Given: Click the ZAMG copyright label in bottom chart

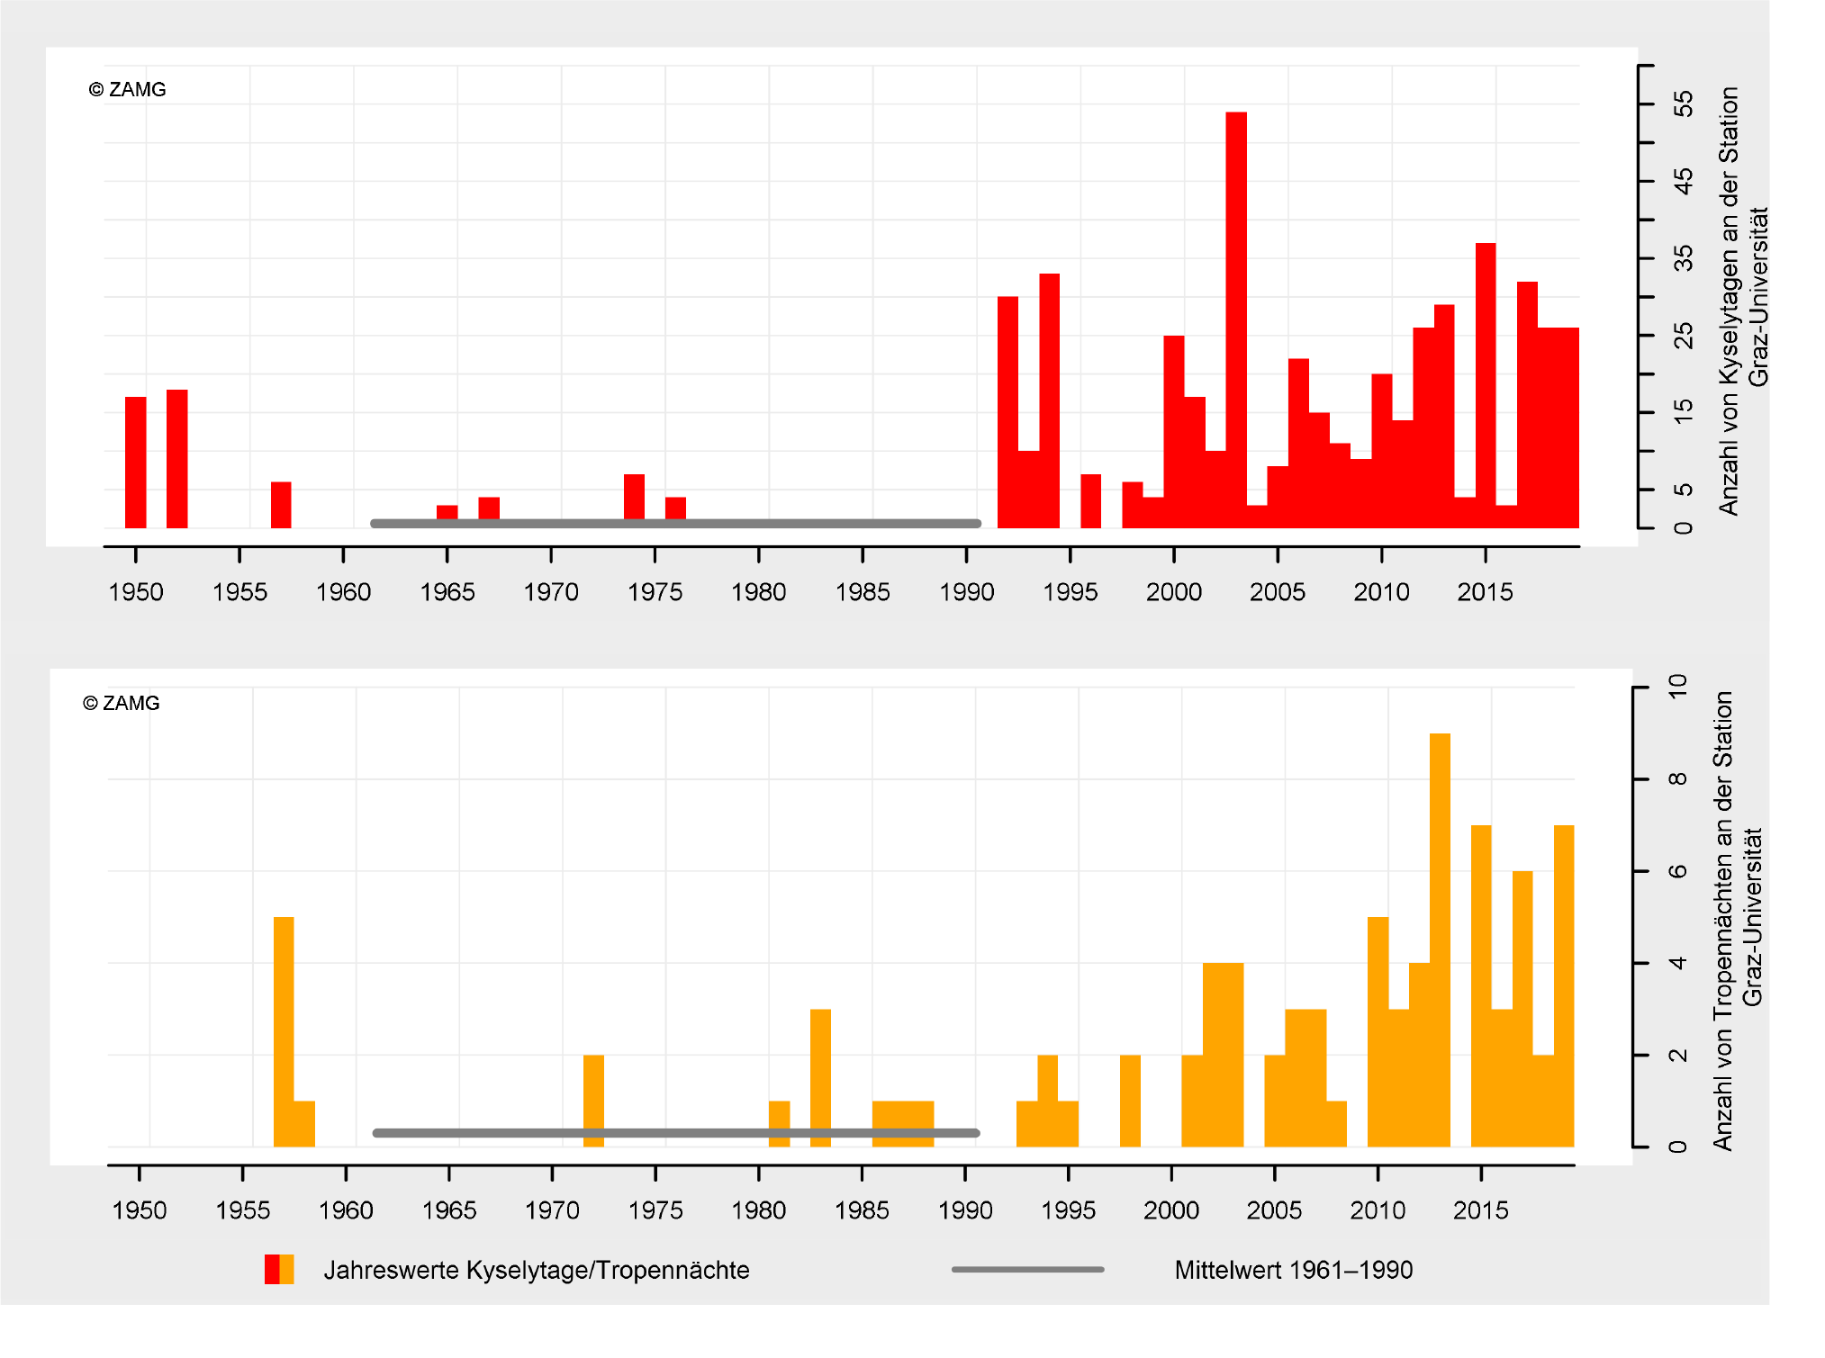Looking at the screenshot, I should coord(122,704).
